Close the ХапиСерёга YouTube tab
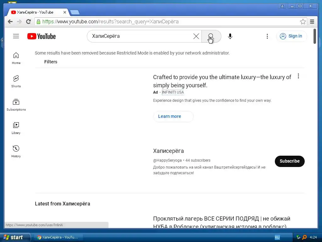The width and height of the screenshot is (322, 242). pos(65,12)
